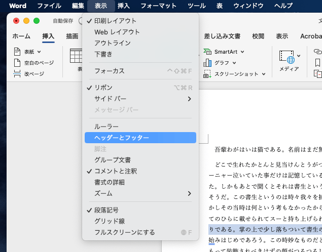Click the blank page (空白のページ) icon
Screen dimensions: 322x252
coord(17,63)
